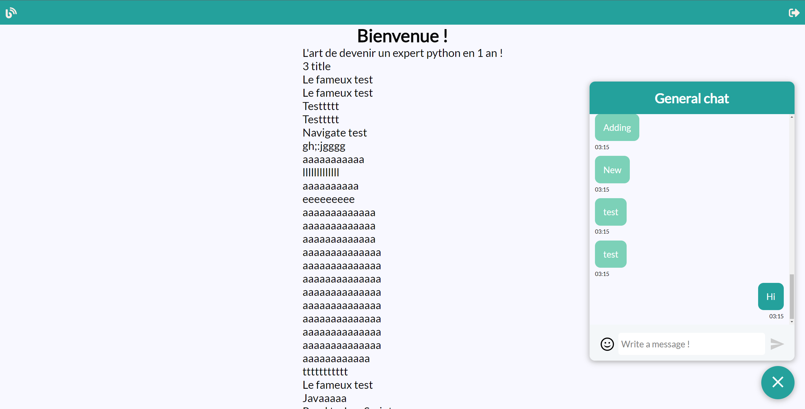Viewport: 805px width, 409px height.
Task: Open the 'Javaaaaa' article link
Action: point(324,398)
